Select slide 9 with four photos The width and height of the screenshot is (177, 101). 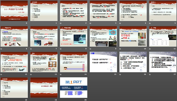pos(103,36)
